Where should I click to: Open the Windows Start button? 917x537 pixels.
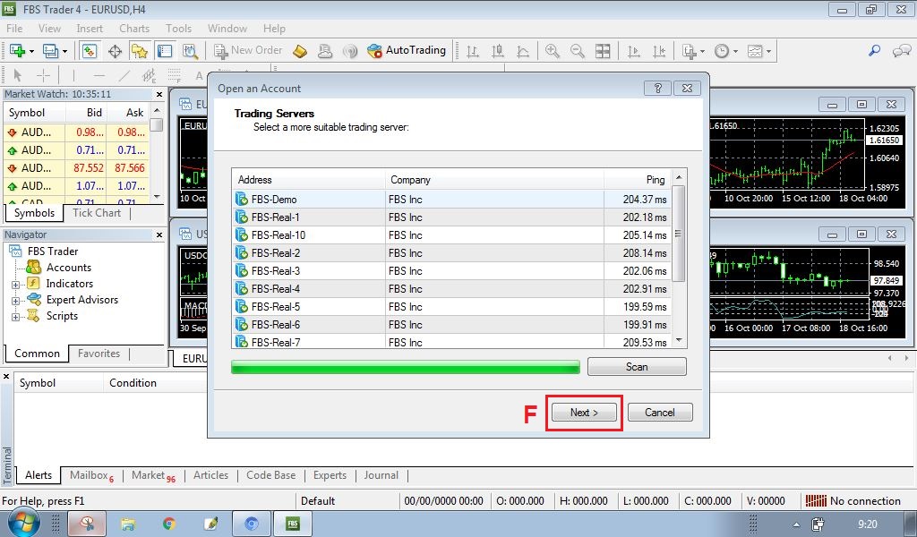coord(22,523)
